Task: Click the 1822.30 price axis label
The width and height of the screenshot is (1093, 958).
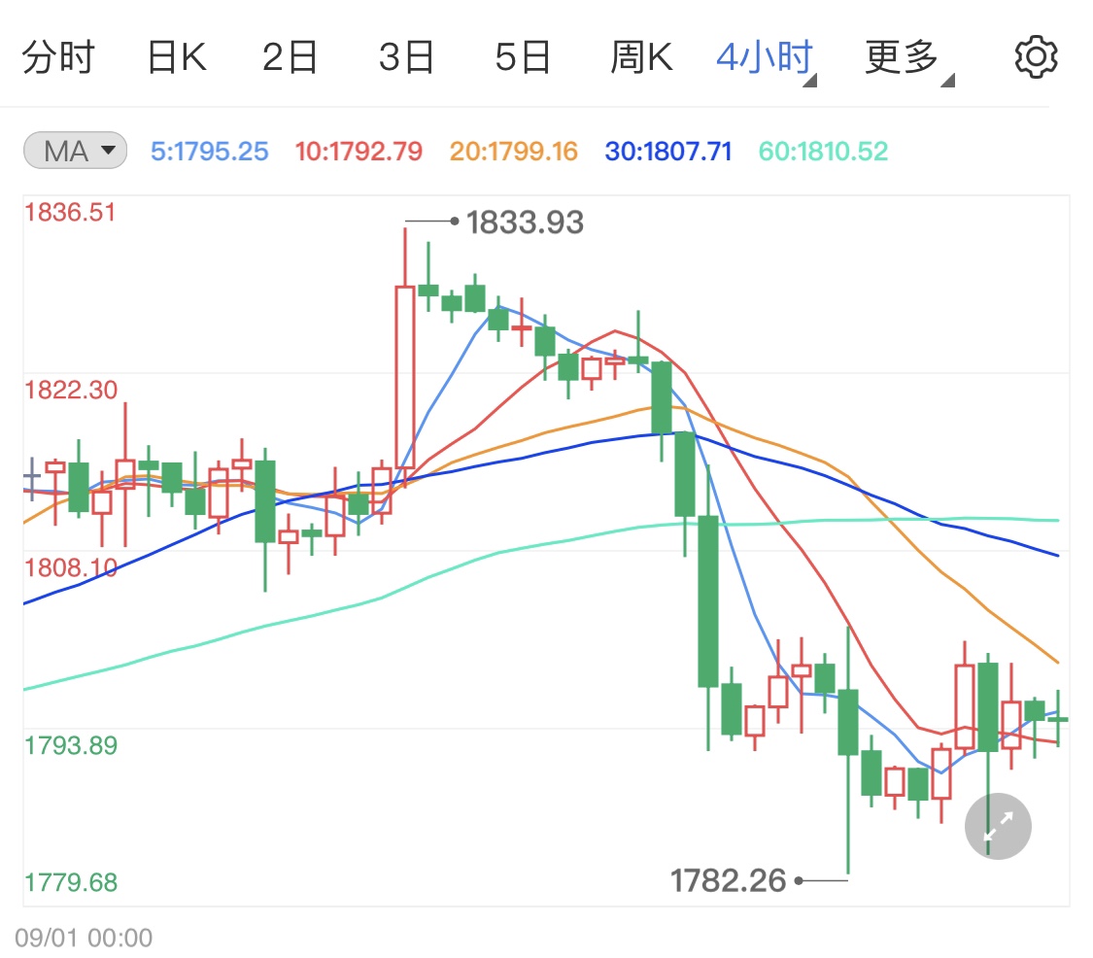Action: (x=70, y=391)
